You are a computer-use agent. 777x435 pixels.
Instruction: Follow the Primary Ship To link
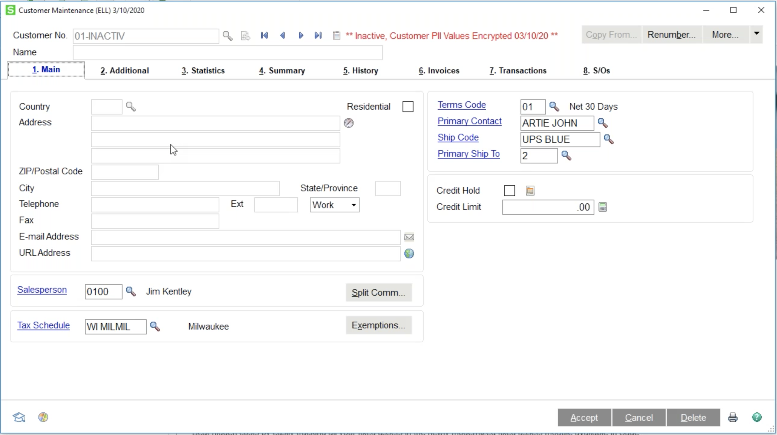point(468,154)
